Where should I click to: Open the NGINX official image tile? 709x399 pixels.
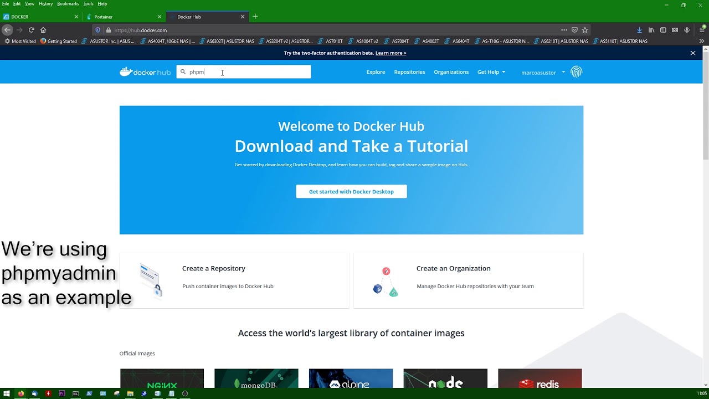tap(162, 378)
